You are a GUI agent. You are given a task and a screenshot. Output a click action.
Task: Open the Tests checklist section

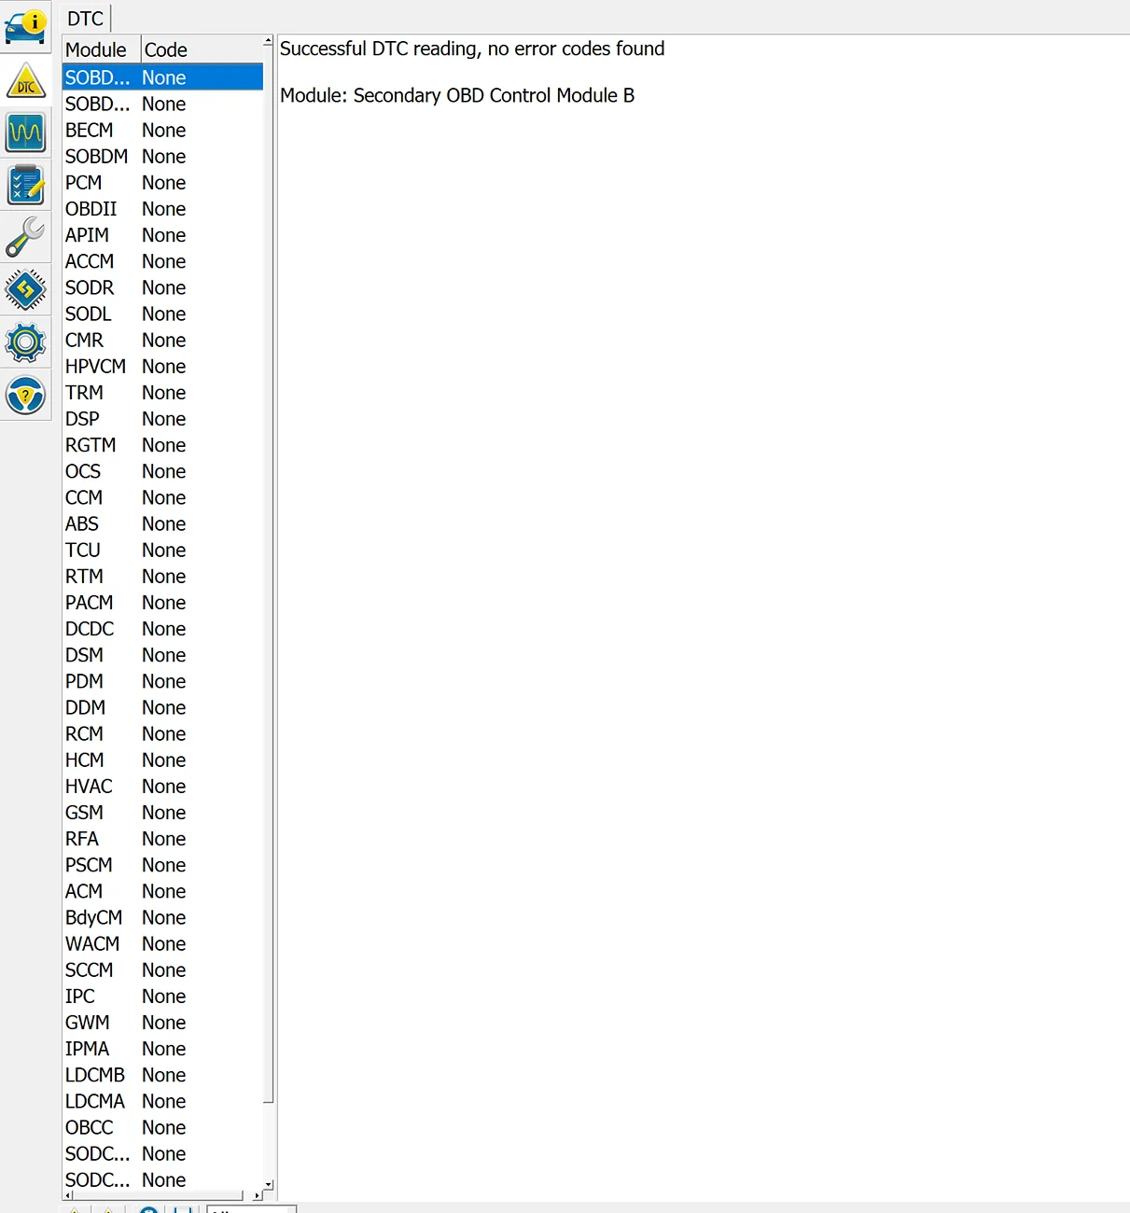pyautogui.click(x=25, y=185)
